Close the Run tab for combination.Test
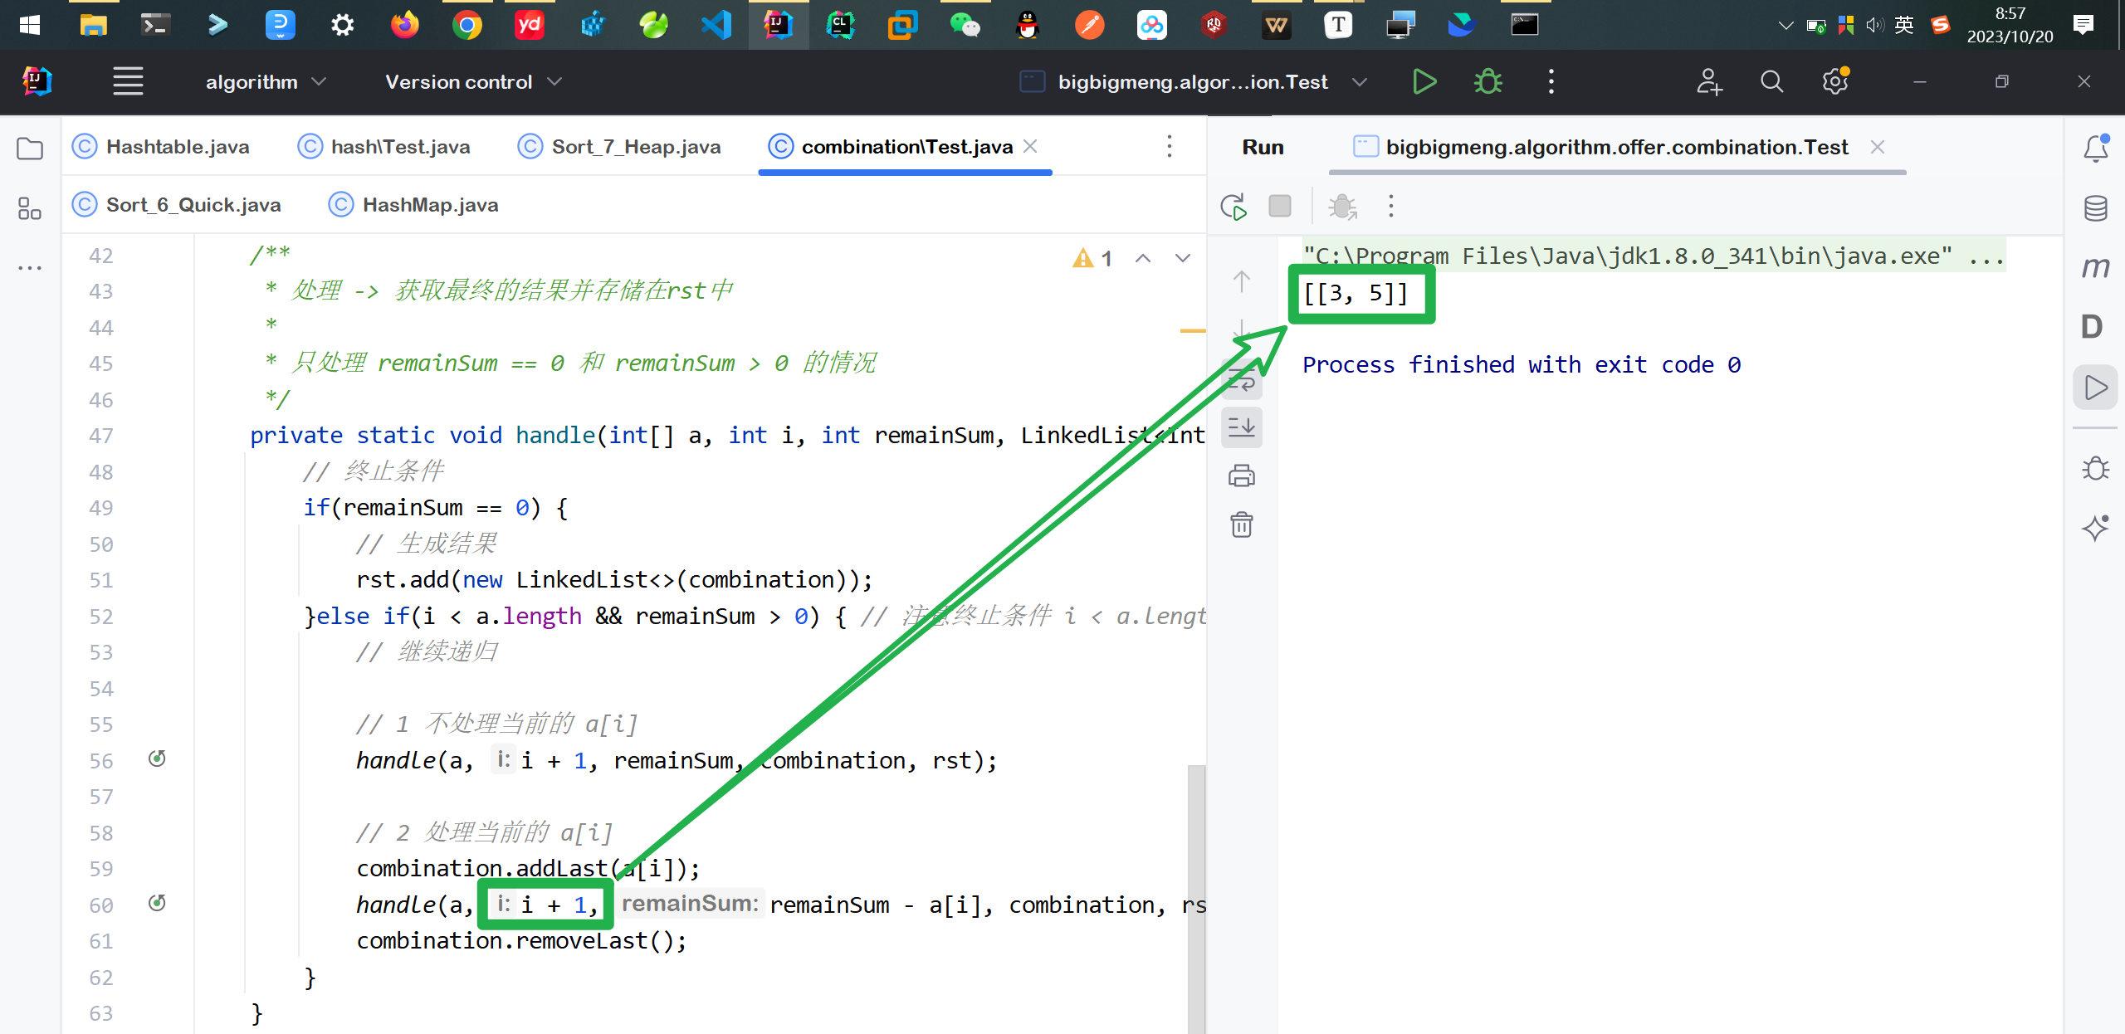The height and width of the screenshot is (1034, 2125). 1877,147
